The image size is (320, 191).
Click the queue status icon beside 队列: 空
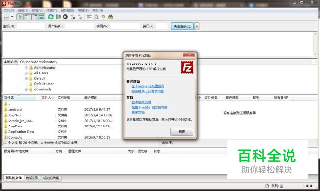(267, 186)
